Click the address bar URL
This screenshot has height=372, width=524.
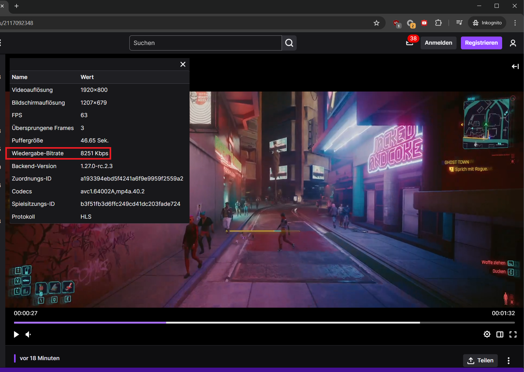17,23
